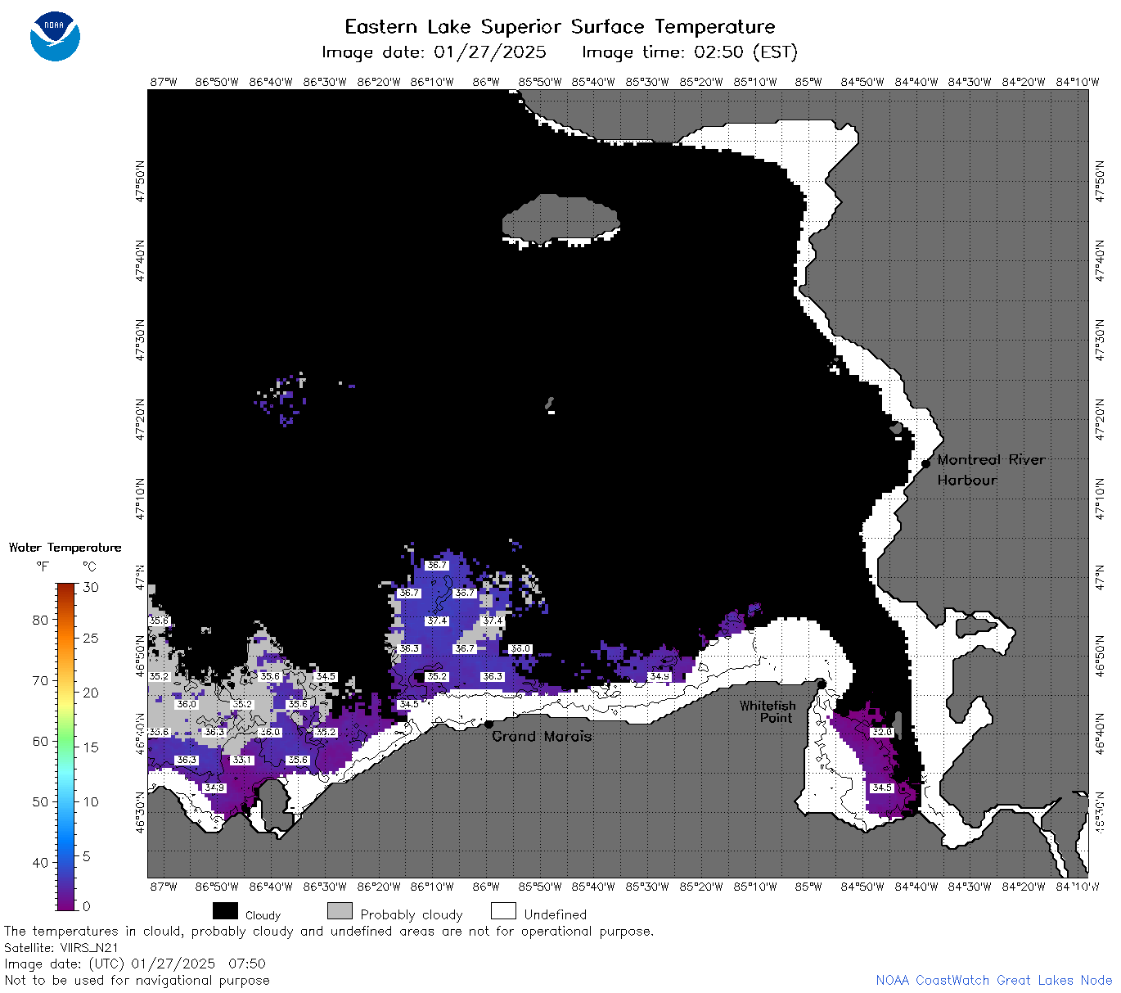Screen dimensions: 1121x993
Task: Open the NOAA CoastWatch Great Lakes Node link
Action: click(x=993, y=980)
